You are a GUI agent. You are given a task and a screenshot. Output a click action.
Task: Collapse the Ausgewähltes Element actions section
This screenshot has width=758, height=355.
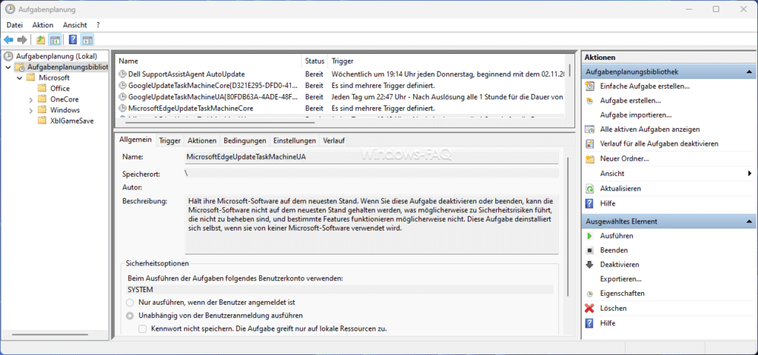coord(749,222)
